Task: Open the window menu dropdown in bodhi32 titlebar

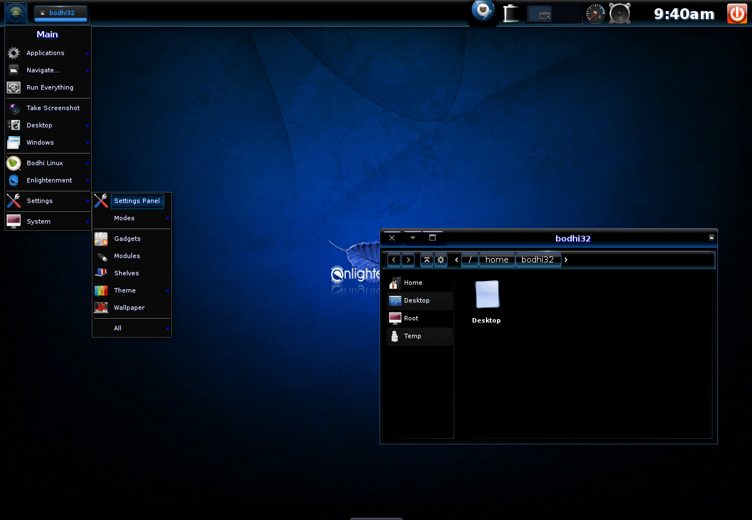Action: pos(412,237)
